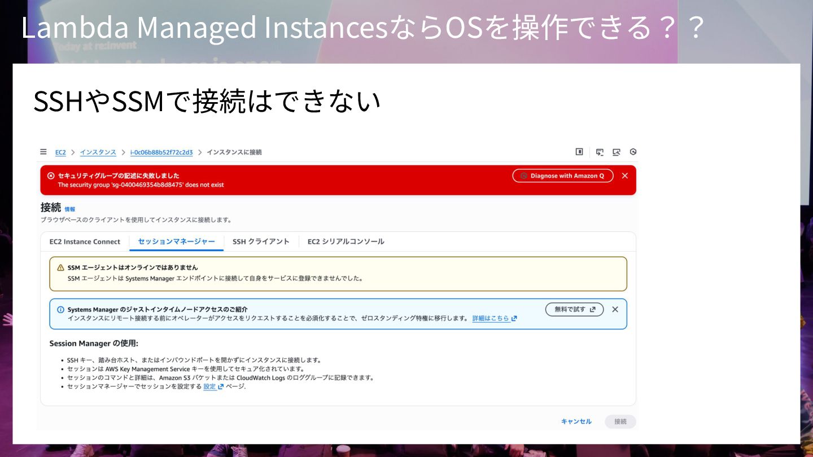The image size is (813, 457).
Task: Click the info circle icon in blue banner
Action: pyautogui.click(x=60, y=309)
